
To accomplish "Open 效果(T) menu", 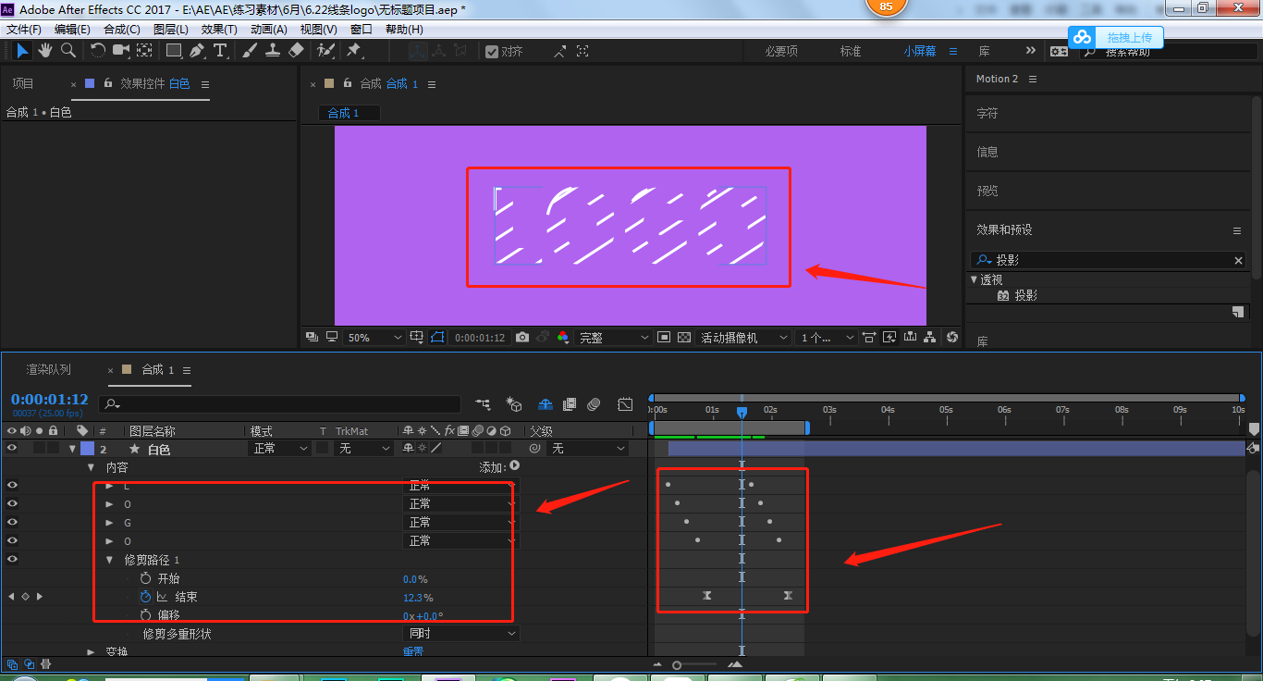I will coord(219,30).
